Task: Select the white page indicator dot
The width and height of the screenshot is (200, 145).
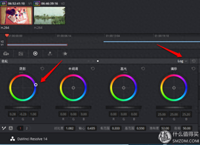Action: point(98,61)
